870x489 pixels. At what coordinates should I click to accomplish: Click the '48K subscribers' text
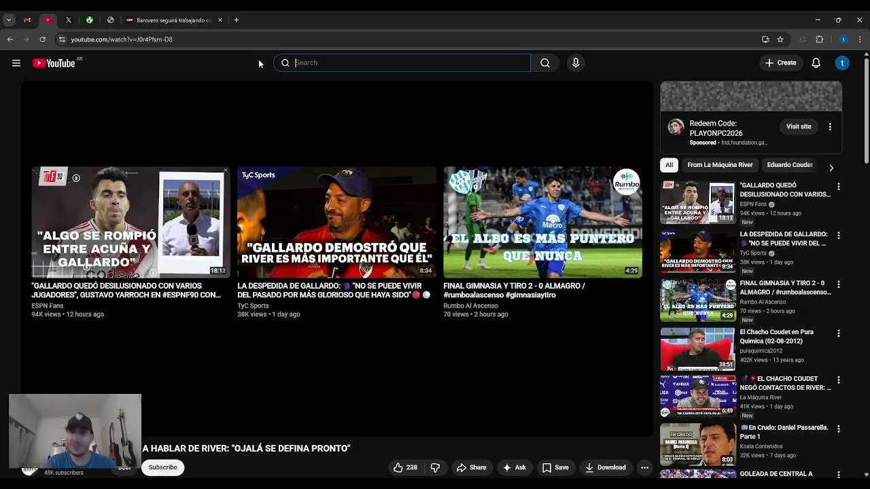pos(64,473)
